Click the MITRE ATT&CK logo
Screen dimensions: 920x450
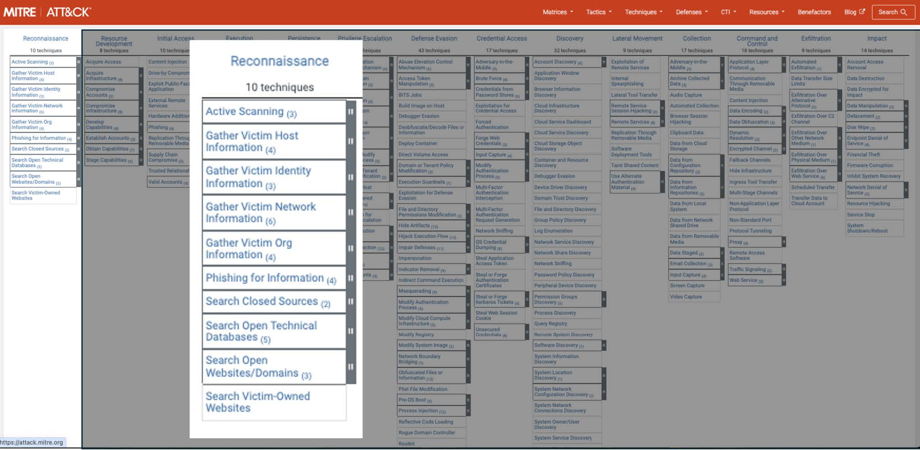click(x=47, y=12)
